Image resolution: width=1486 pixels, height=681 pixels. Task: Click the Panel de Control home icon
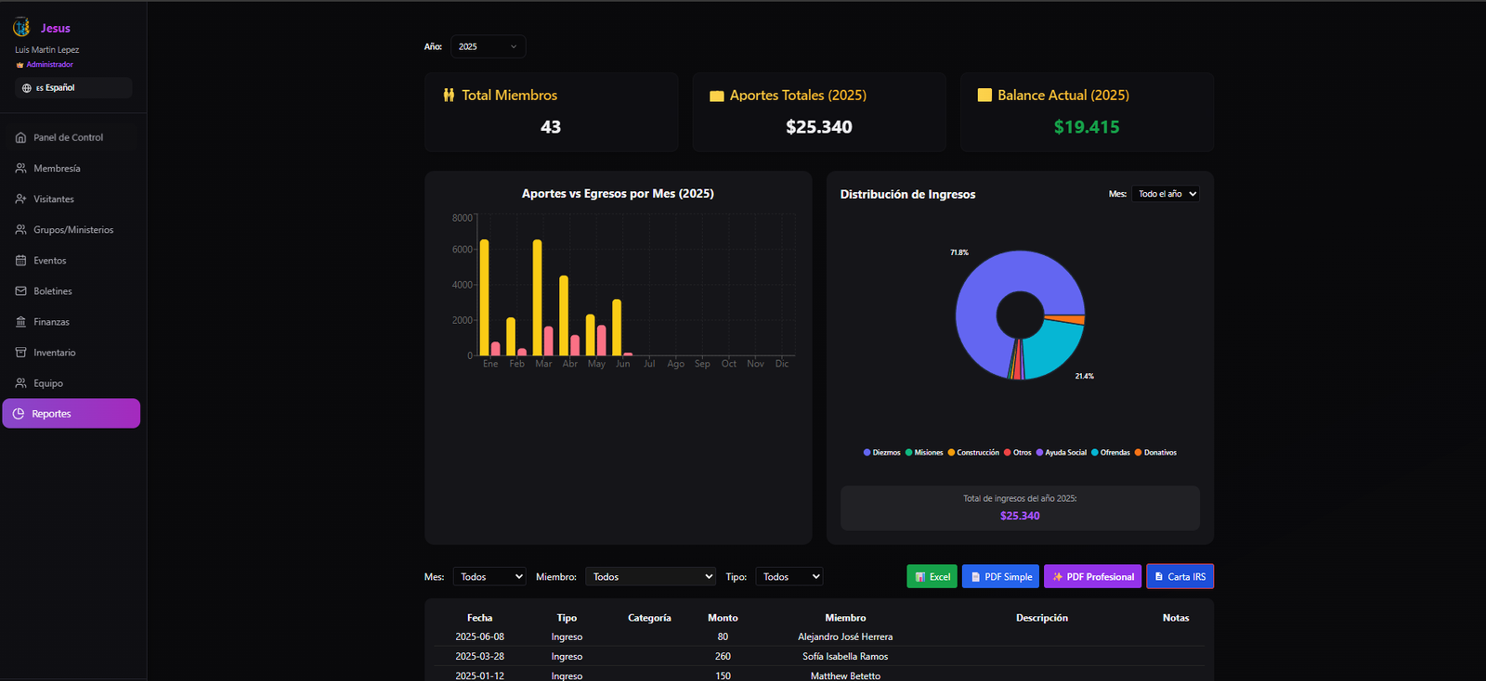(20, 137)
